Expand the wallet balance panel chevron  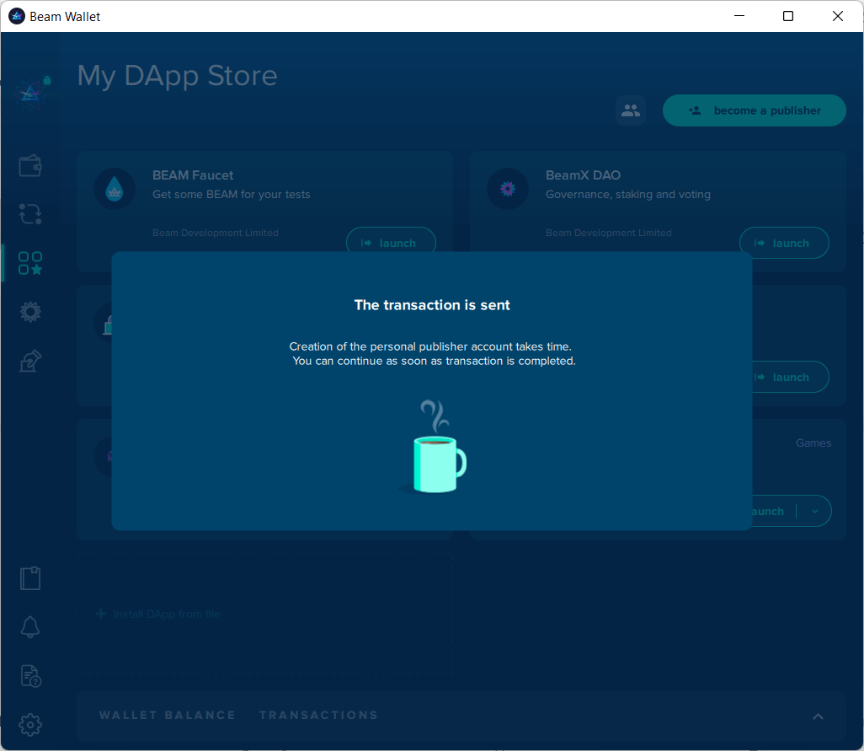[818, 716]
